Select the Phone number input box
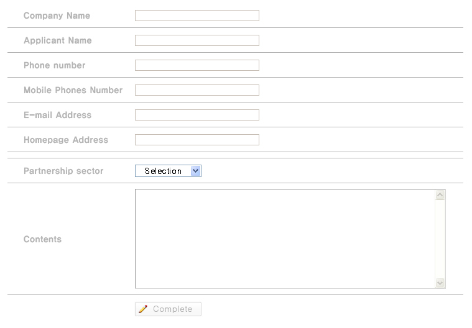The image size is (472, 328). (x=197, y=65)
